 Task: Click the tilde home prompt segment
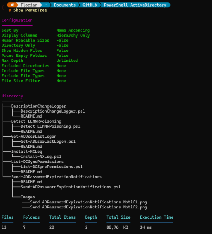[x=45, y=5]
